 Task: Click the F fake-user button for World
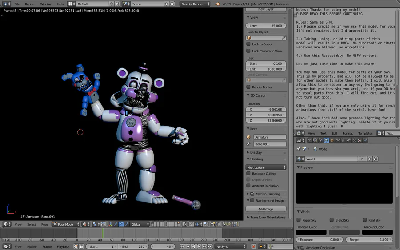[362, 159]
